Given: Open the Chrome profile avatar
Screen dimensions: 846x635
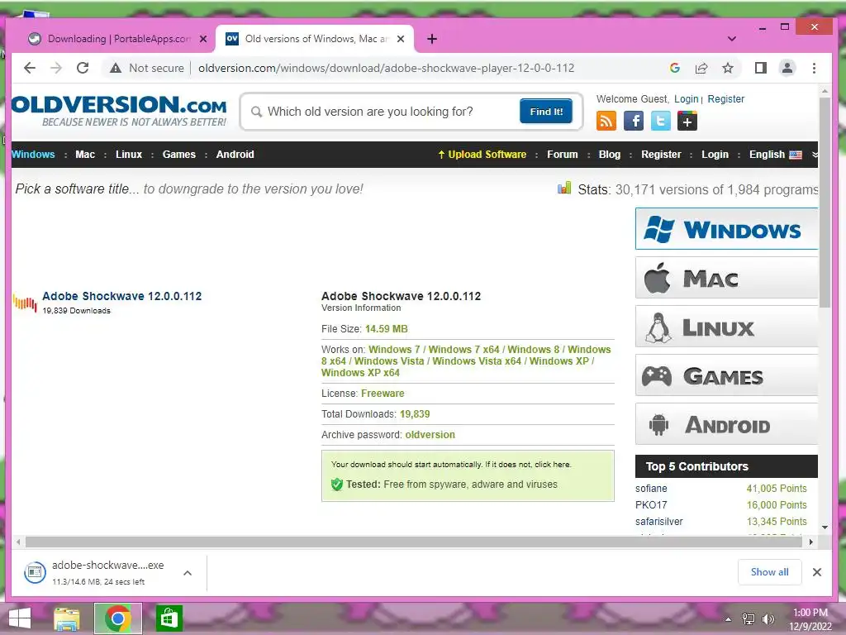Looking at the screenshot, I should pyautogui.click(x=787, y=68).
